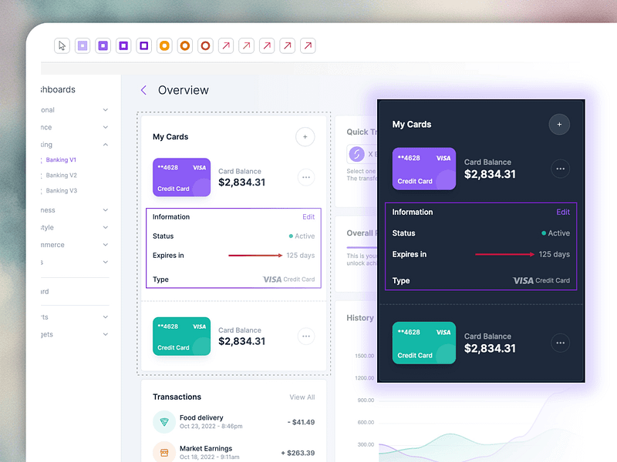Screen dimensions: 617x462
Task: Open green card options in dark panel
Action: (x=561, y=343)
